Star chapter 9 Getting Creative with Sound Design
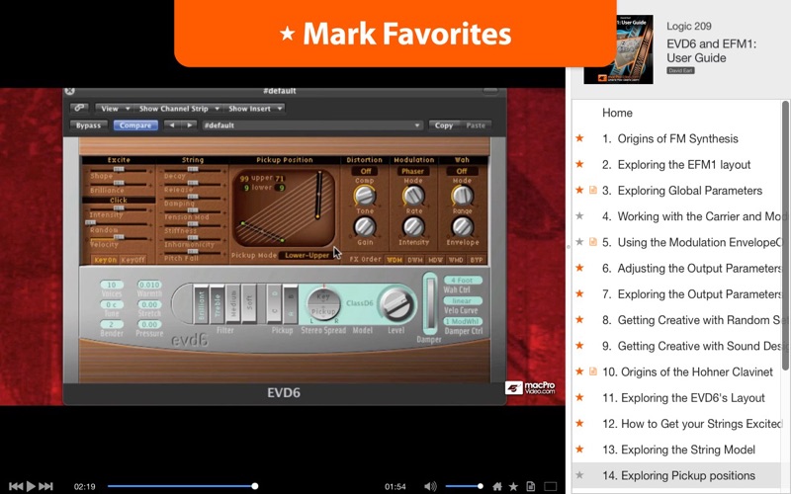 580,346
